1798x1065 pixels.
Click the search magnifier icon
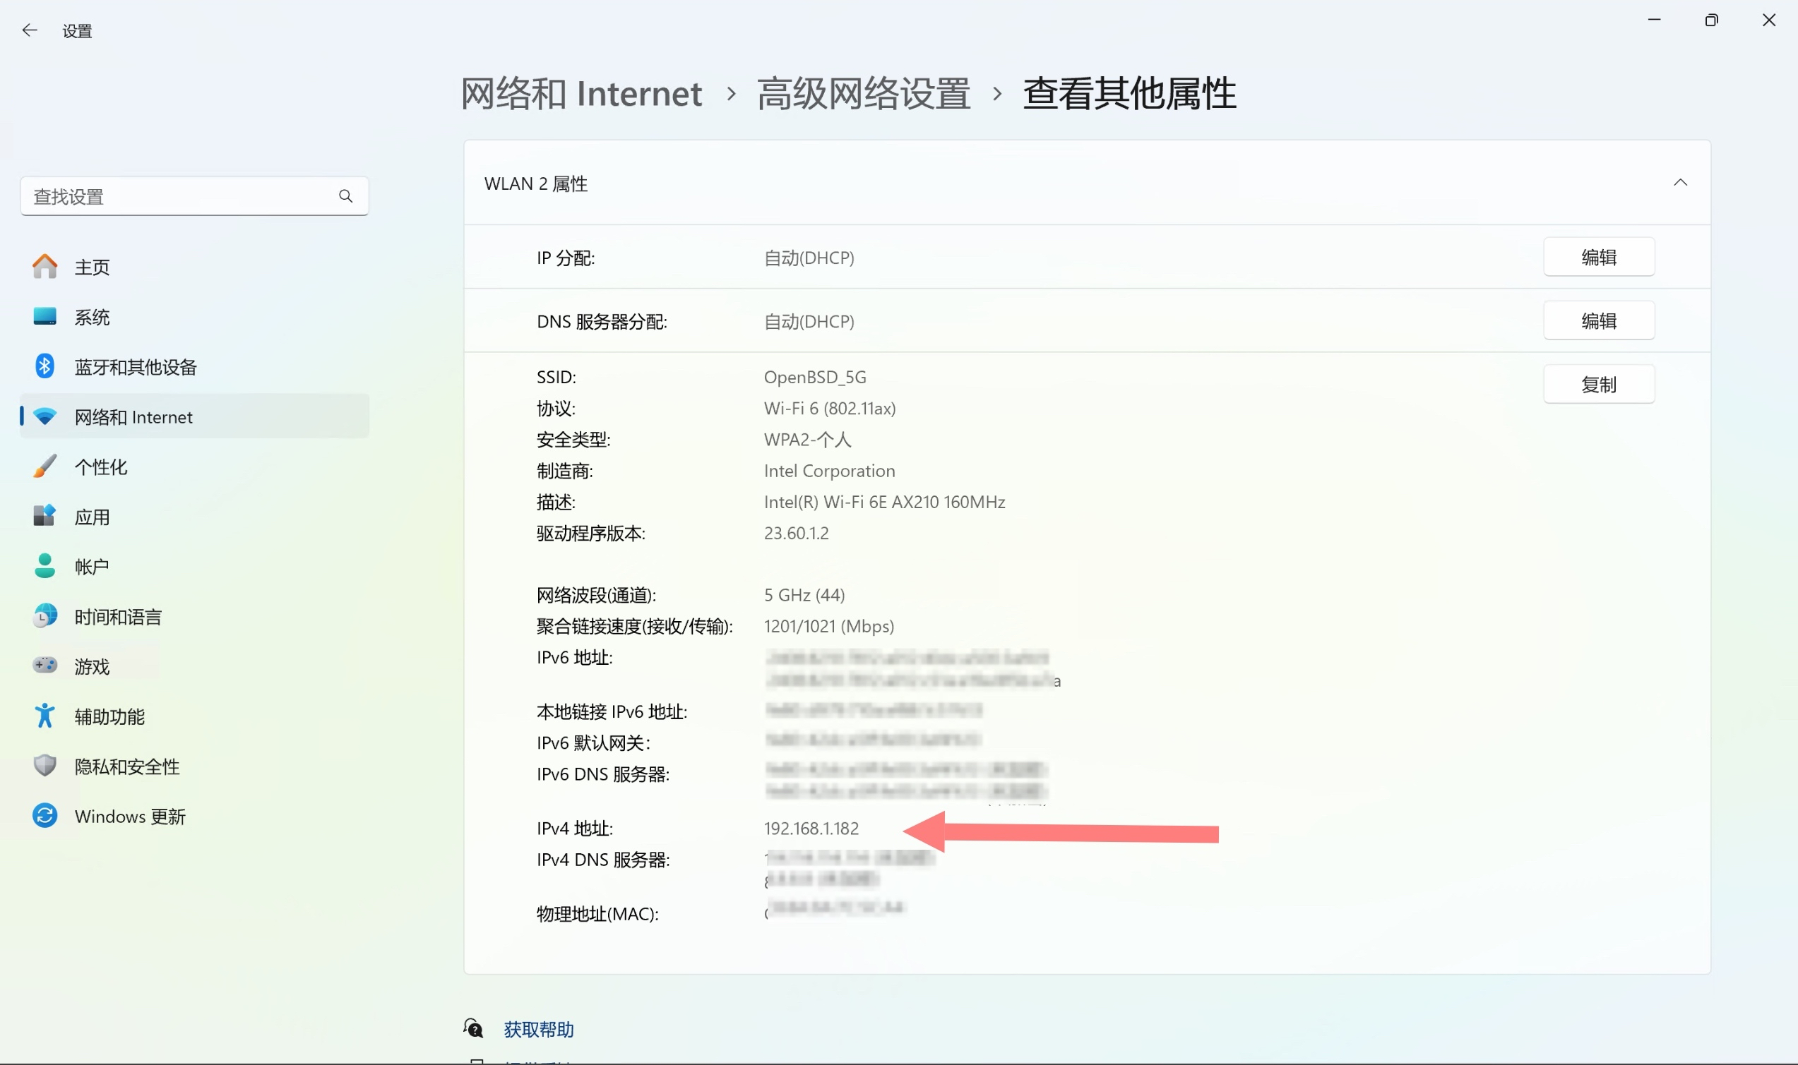(x=345, y=196)
